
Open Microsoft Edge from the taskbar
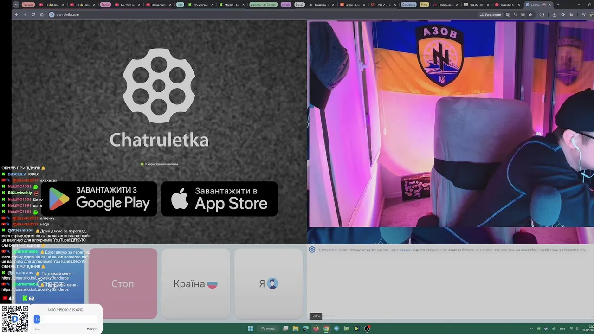pos(306,328)
